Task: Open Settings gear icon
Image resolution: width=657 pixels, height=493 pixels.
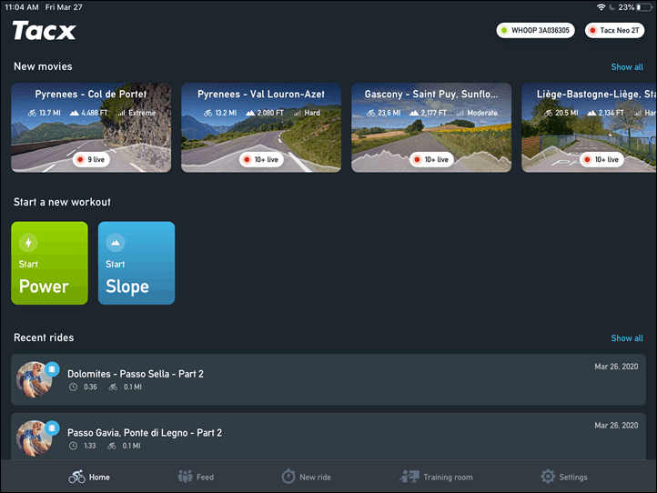Action: [548, 477]
